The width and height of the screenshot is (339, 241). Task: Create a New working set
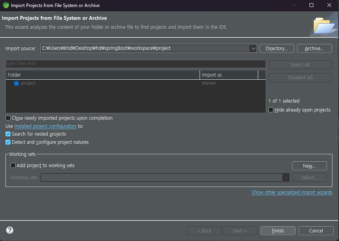[309, 166]
